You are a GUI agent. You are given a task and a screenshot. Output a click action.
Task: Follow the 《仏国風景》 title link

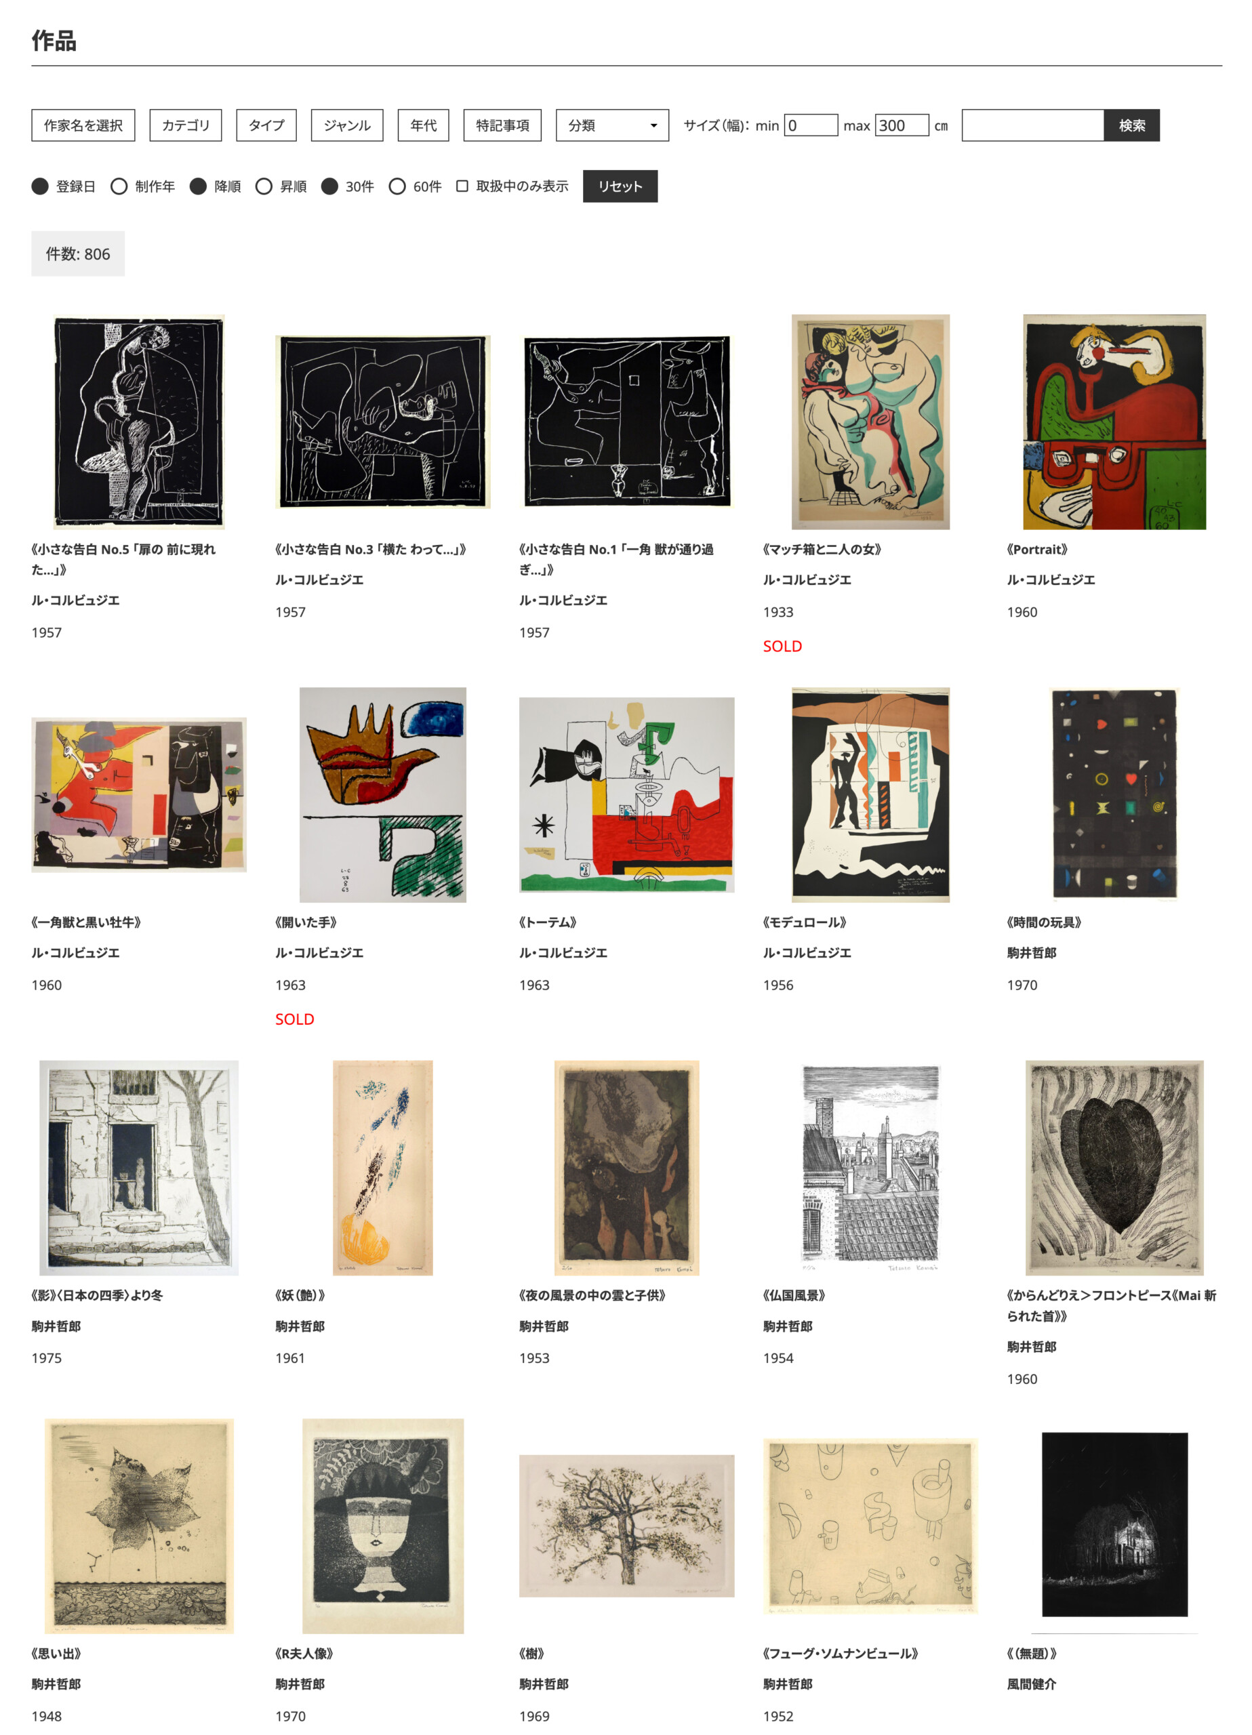pos(794,1295)
